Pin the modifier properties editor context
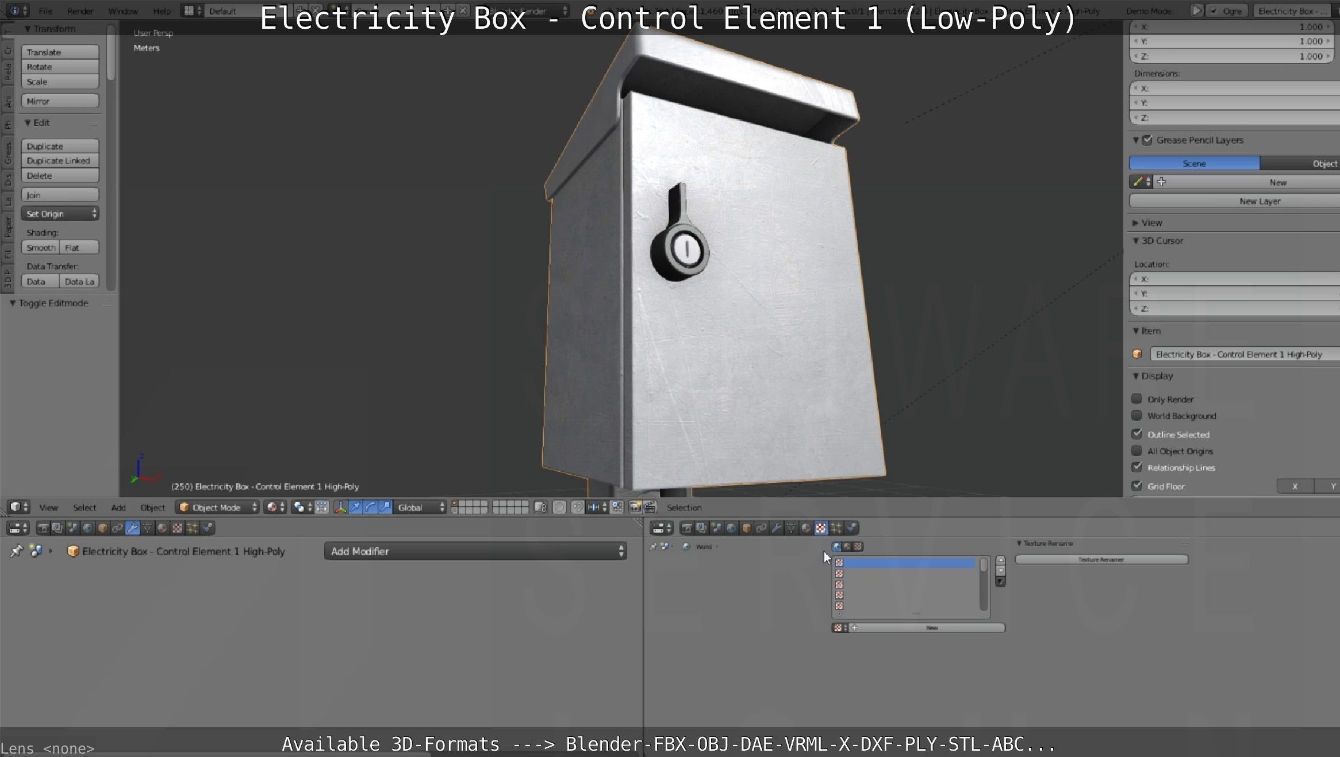Image resolution: width=1340 pixels, height=757 pixels. tap(16, 551)
